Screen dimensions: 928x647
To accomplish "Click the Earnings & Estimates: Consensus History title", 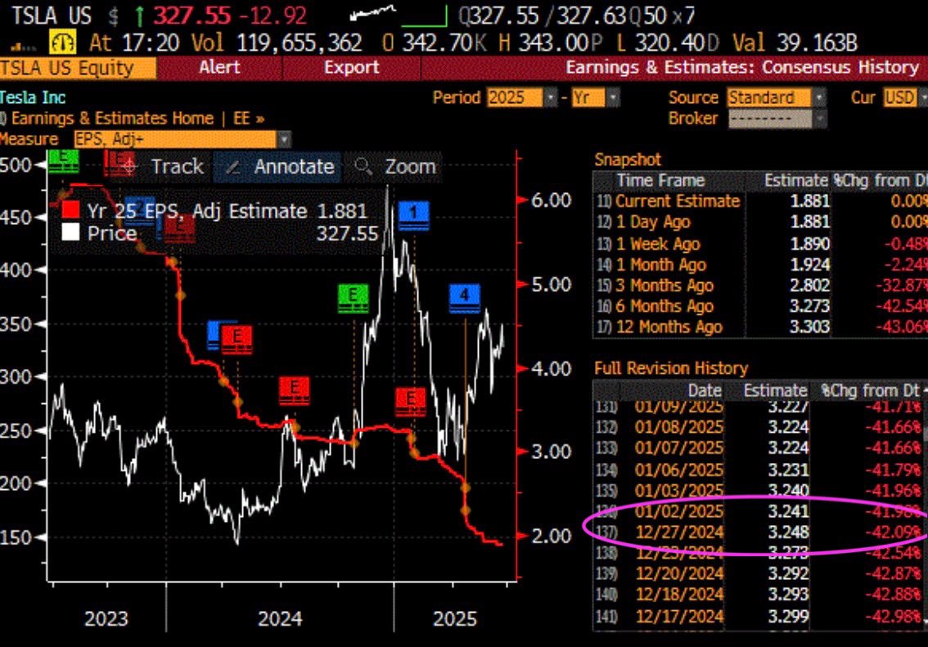I will tap(742, 67).
